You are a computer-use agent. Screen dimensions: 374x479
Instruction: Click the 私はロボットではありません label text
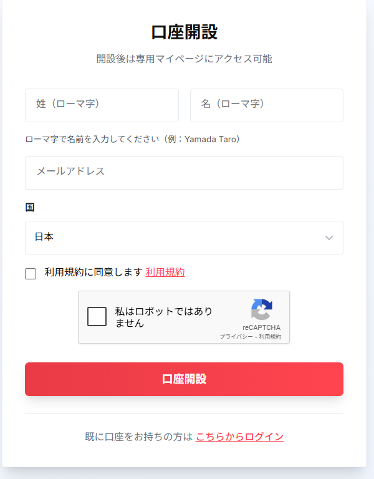(x=163, y=317)
